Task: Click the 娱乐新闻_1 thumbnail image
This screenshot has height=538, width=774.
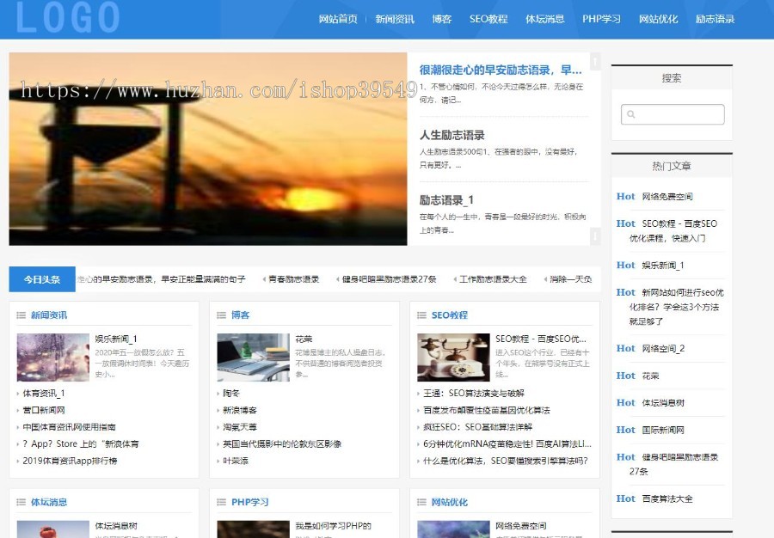Action: tap(52, 358)
